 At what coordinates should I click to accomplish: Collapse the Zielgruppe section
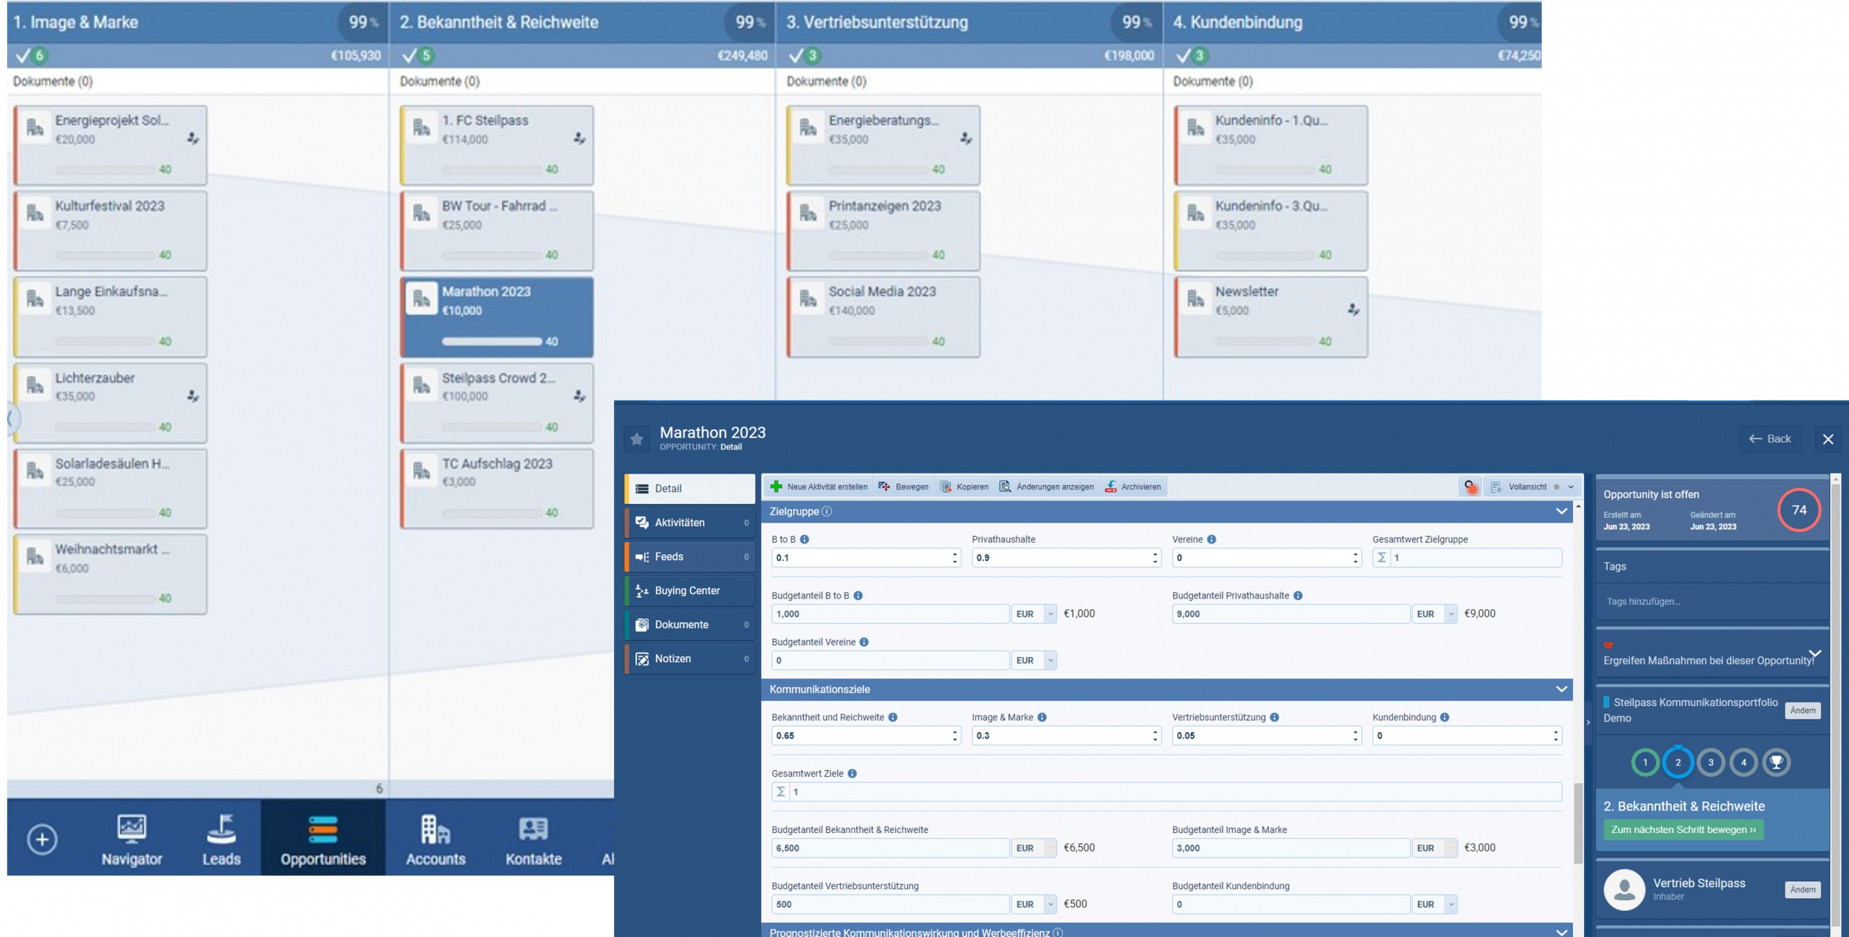point(1561,511)
